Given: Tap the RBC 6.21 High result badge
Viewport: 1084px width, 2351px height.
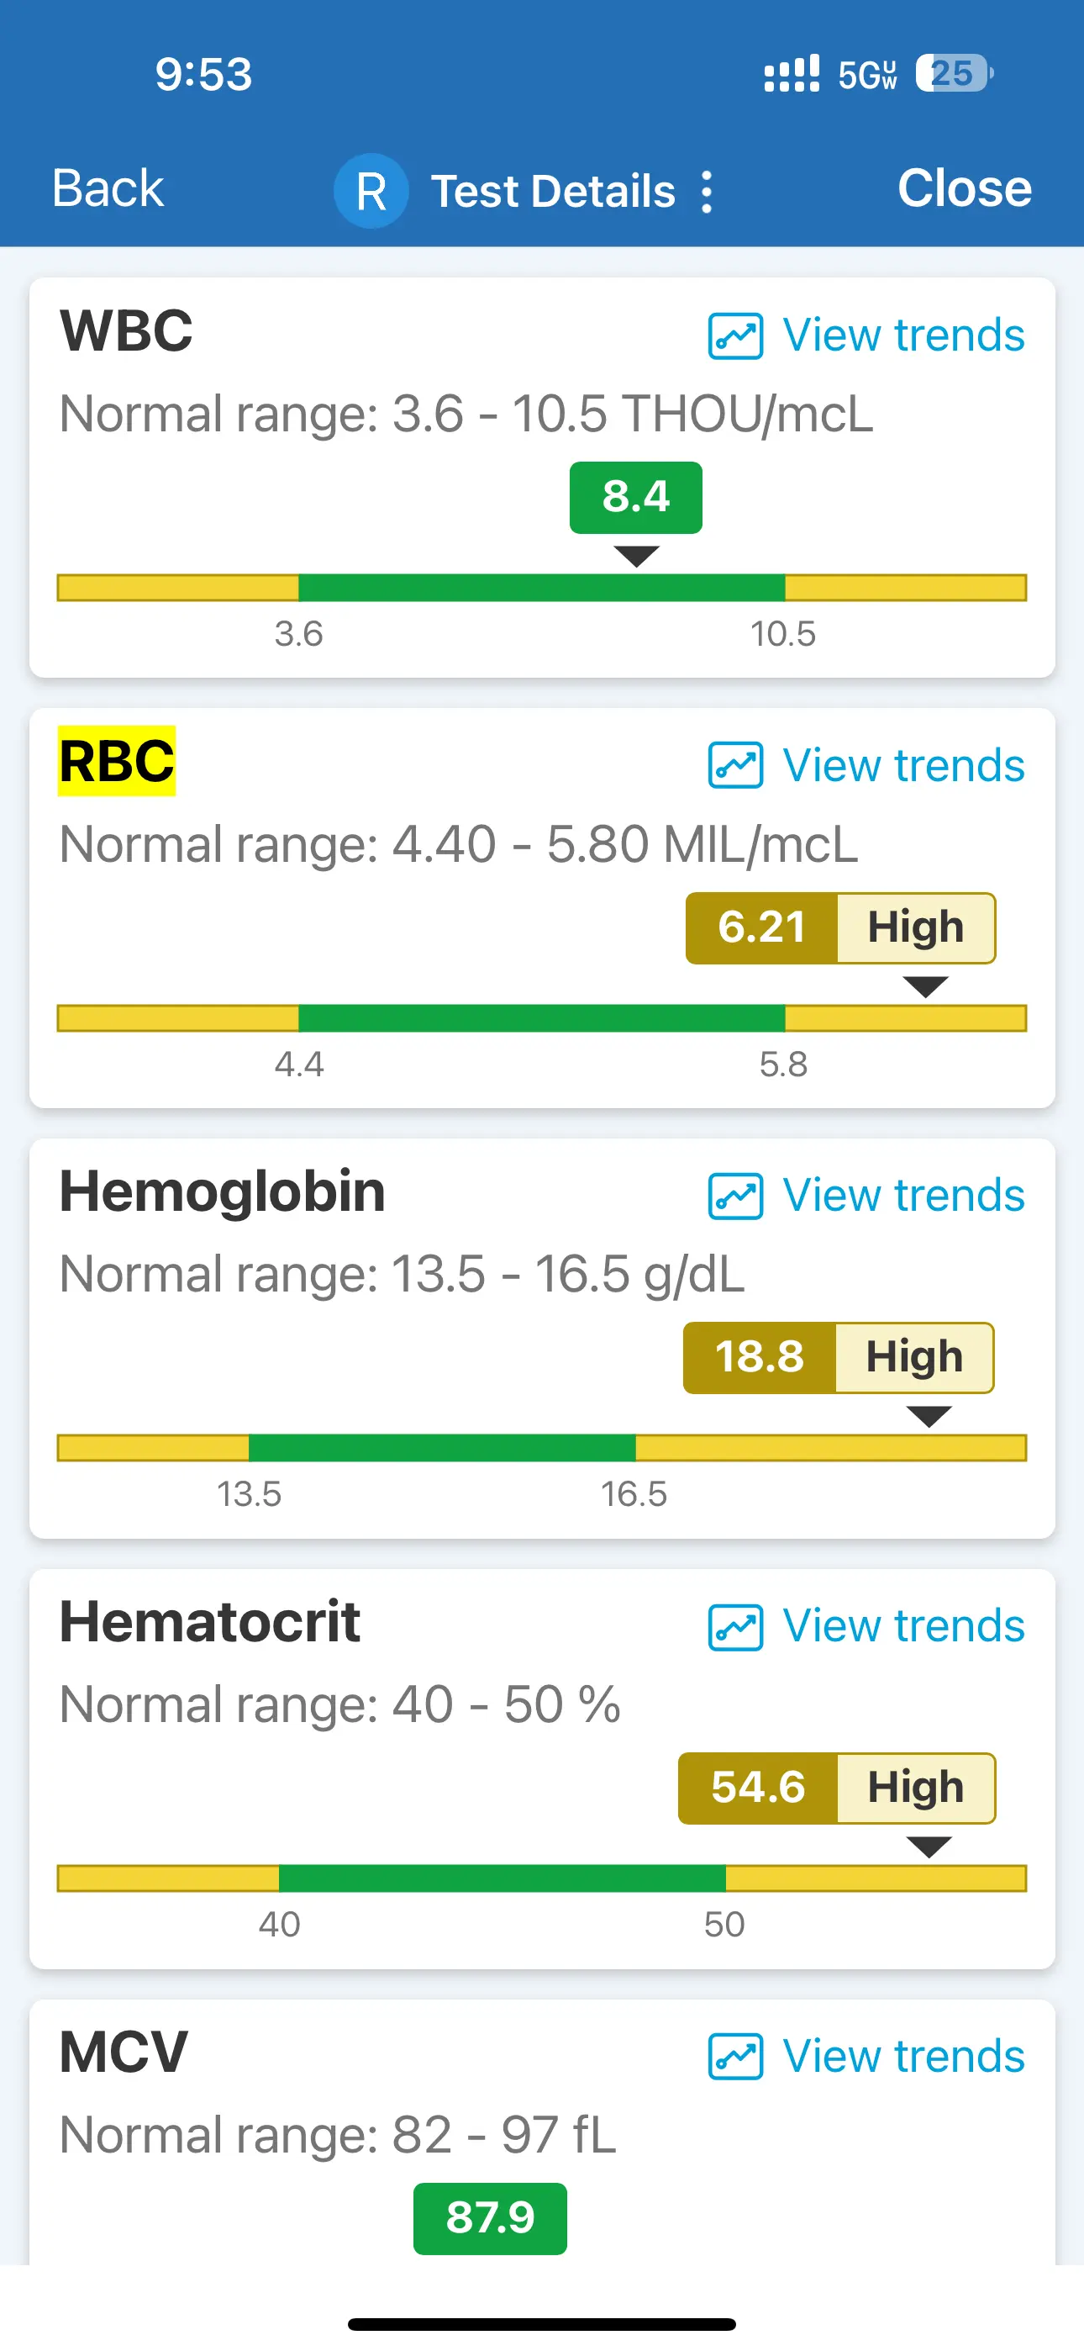Looking at the screenshot, I should click(x=840, y=928).
